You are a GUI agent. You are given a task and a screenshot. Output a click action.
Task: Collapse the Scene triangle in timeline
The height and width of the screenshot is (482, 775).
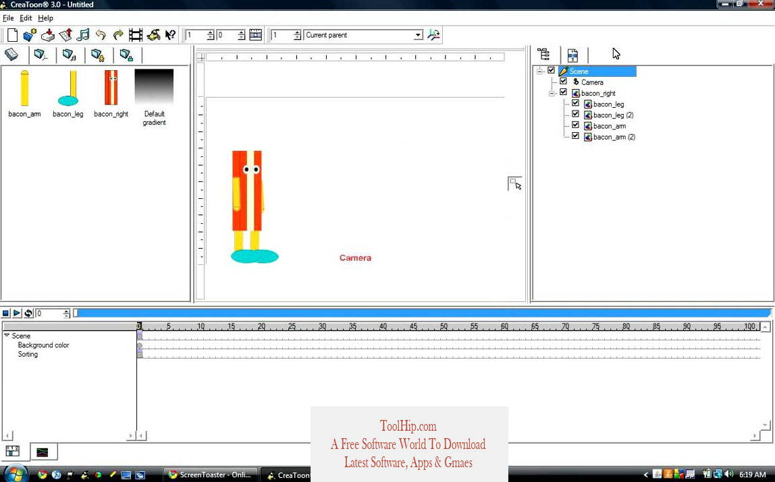[x=7, y=336]
